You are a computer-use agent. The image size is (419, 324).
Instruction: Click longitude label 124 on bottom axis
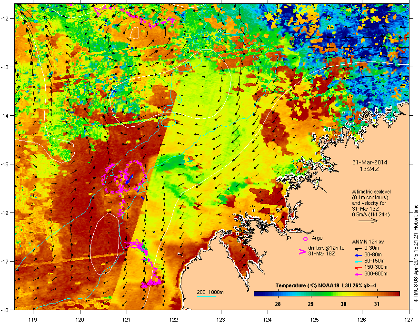pyautogui.click(x=268, y=319)
